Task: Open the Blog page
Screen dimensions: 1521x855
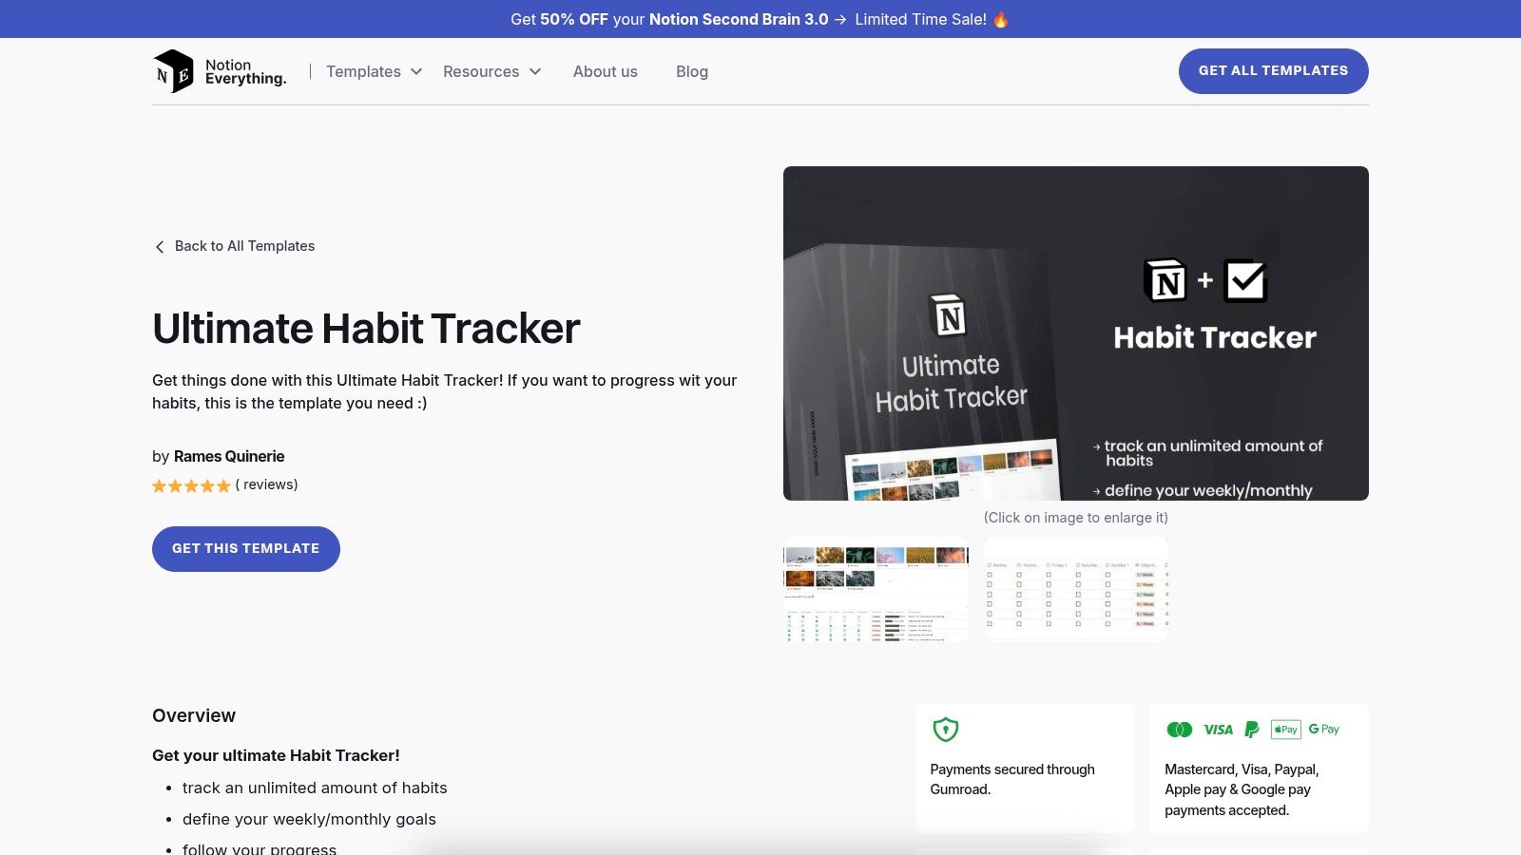Action: (692, 71)
